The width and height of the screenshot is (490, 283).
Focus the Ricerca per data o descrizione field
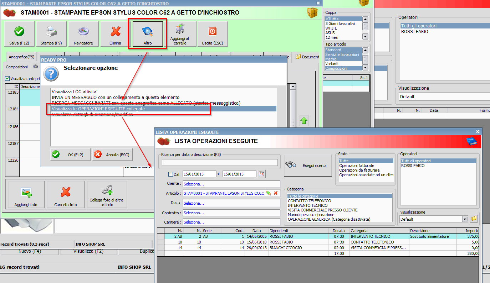click(x=220, y=162)
